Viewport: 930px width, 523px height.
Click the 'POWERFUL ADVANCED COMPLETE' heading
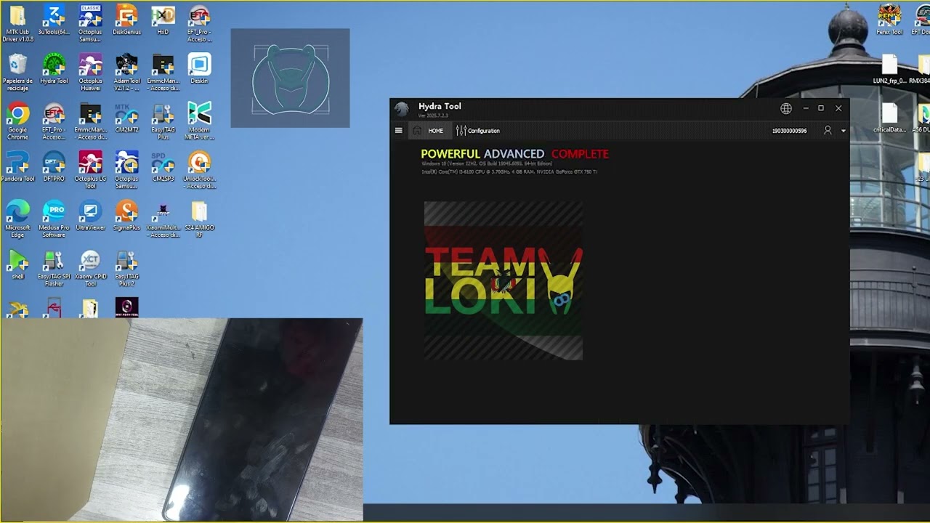coord(514,154)
